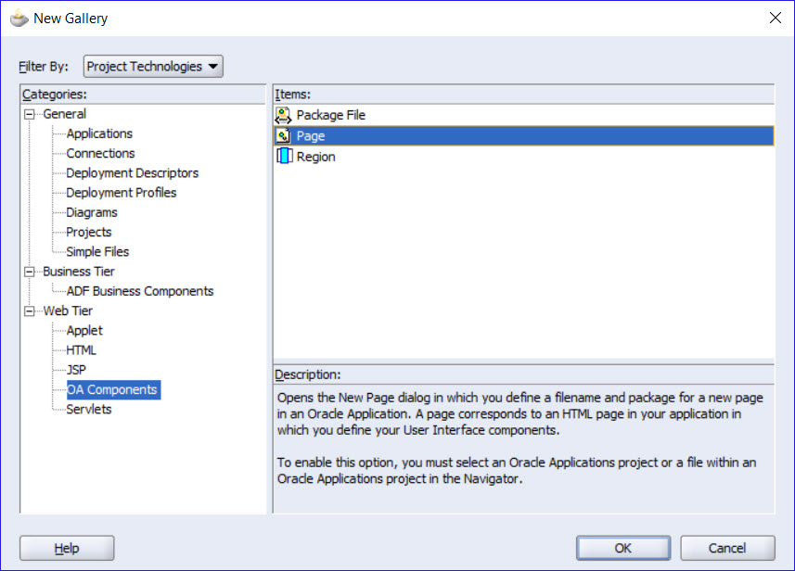The image size is (795, 571).
Task: Click the OK button
Action: pos(622,548)
